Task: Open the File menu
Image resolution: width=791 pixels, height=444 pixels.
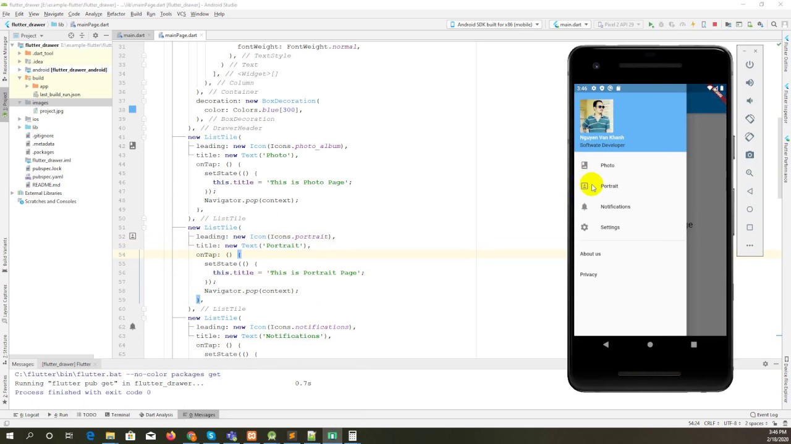Action: click(6, 14)
